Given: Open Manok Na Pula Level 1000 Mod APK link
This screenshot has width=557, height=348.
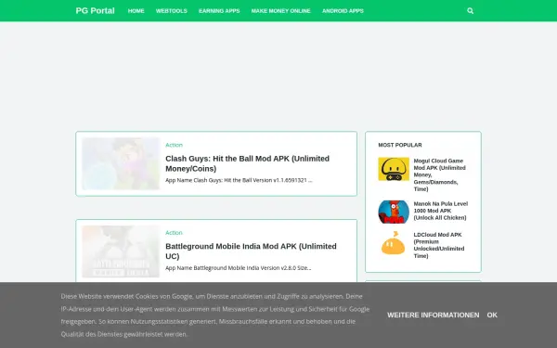Looking at the screenshot, I should click(x=440, y=211).
